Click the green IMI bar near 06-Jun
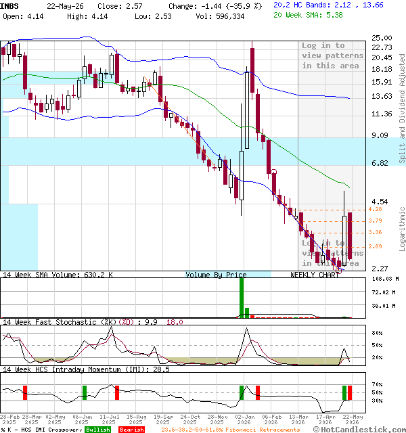The image size is (406, 433). (x=85, y=392)
